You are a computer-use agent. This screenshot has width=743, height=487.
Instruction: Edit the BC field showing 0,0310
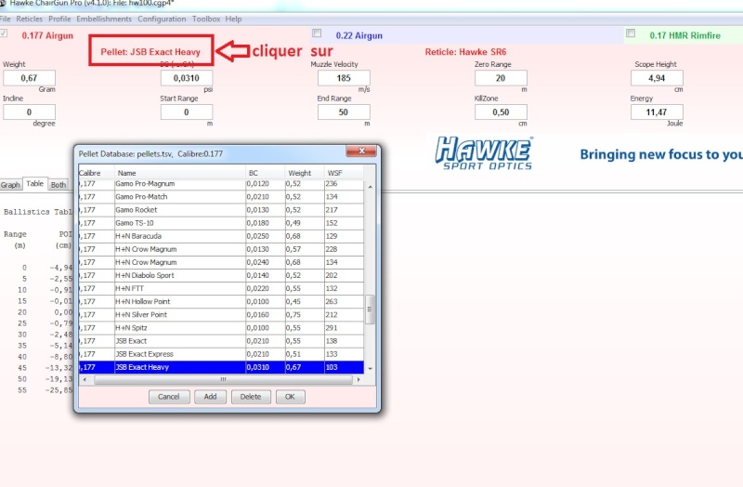187,78
